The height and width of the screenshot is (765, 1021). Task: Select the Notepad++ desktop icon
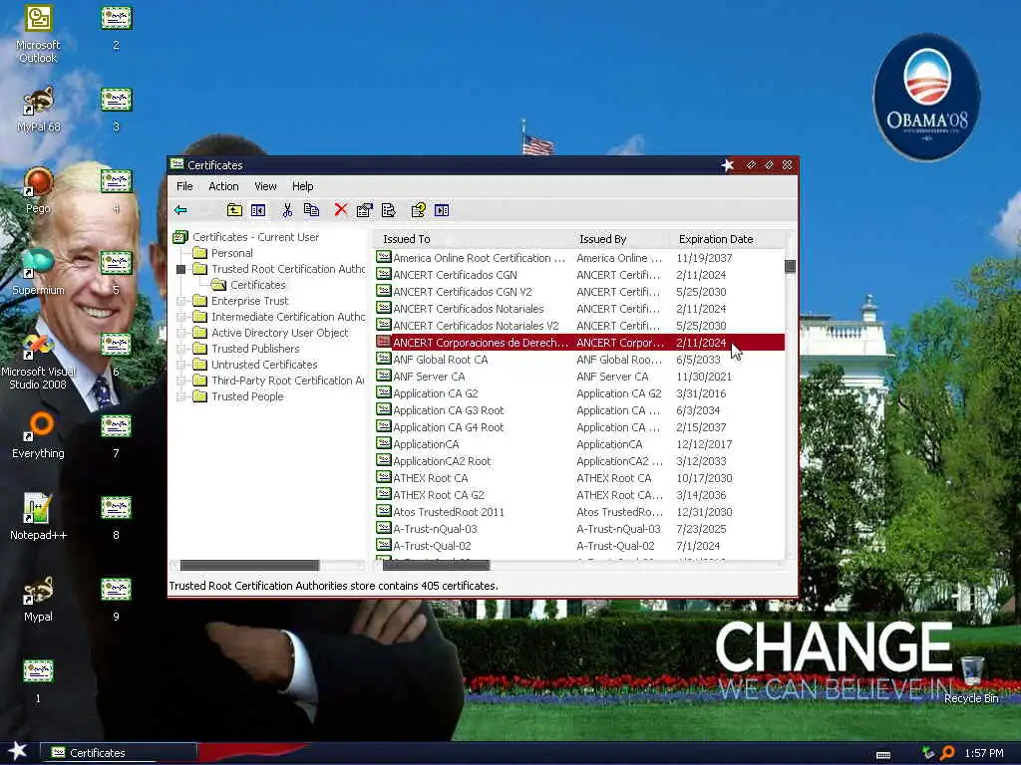[38, 517]
